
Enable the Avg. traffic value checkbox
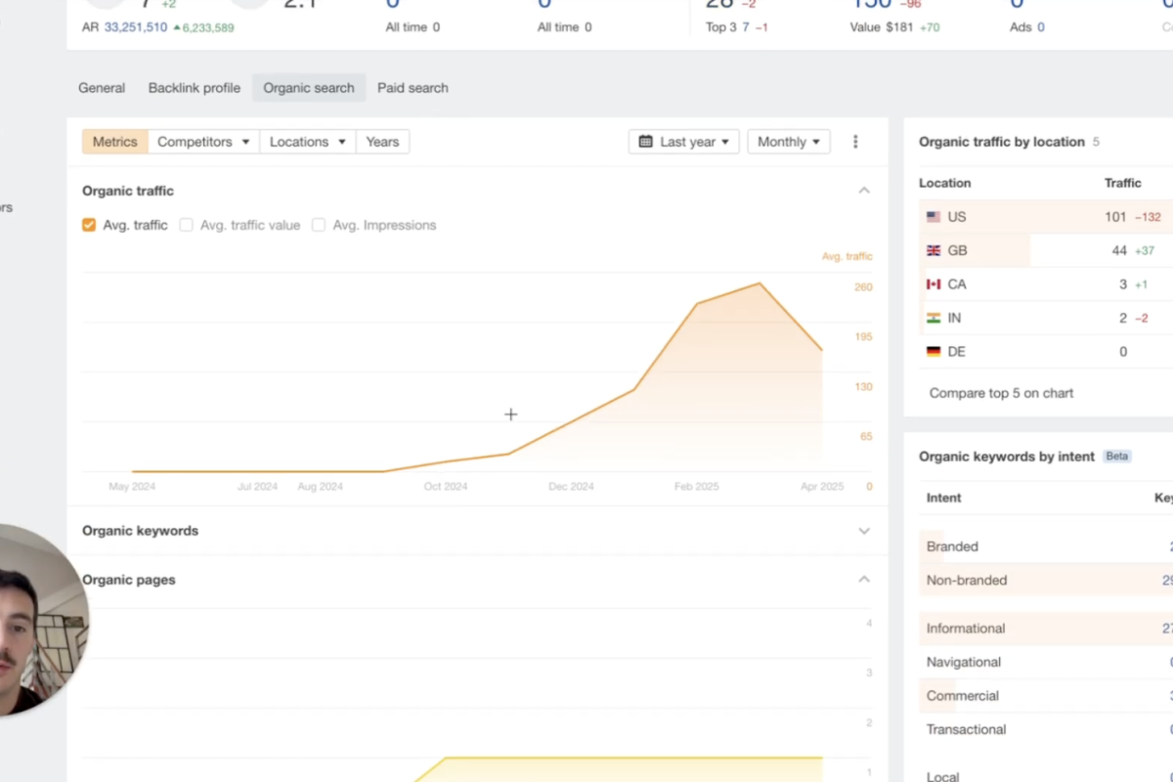click(187, 225)
